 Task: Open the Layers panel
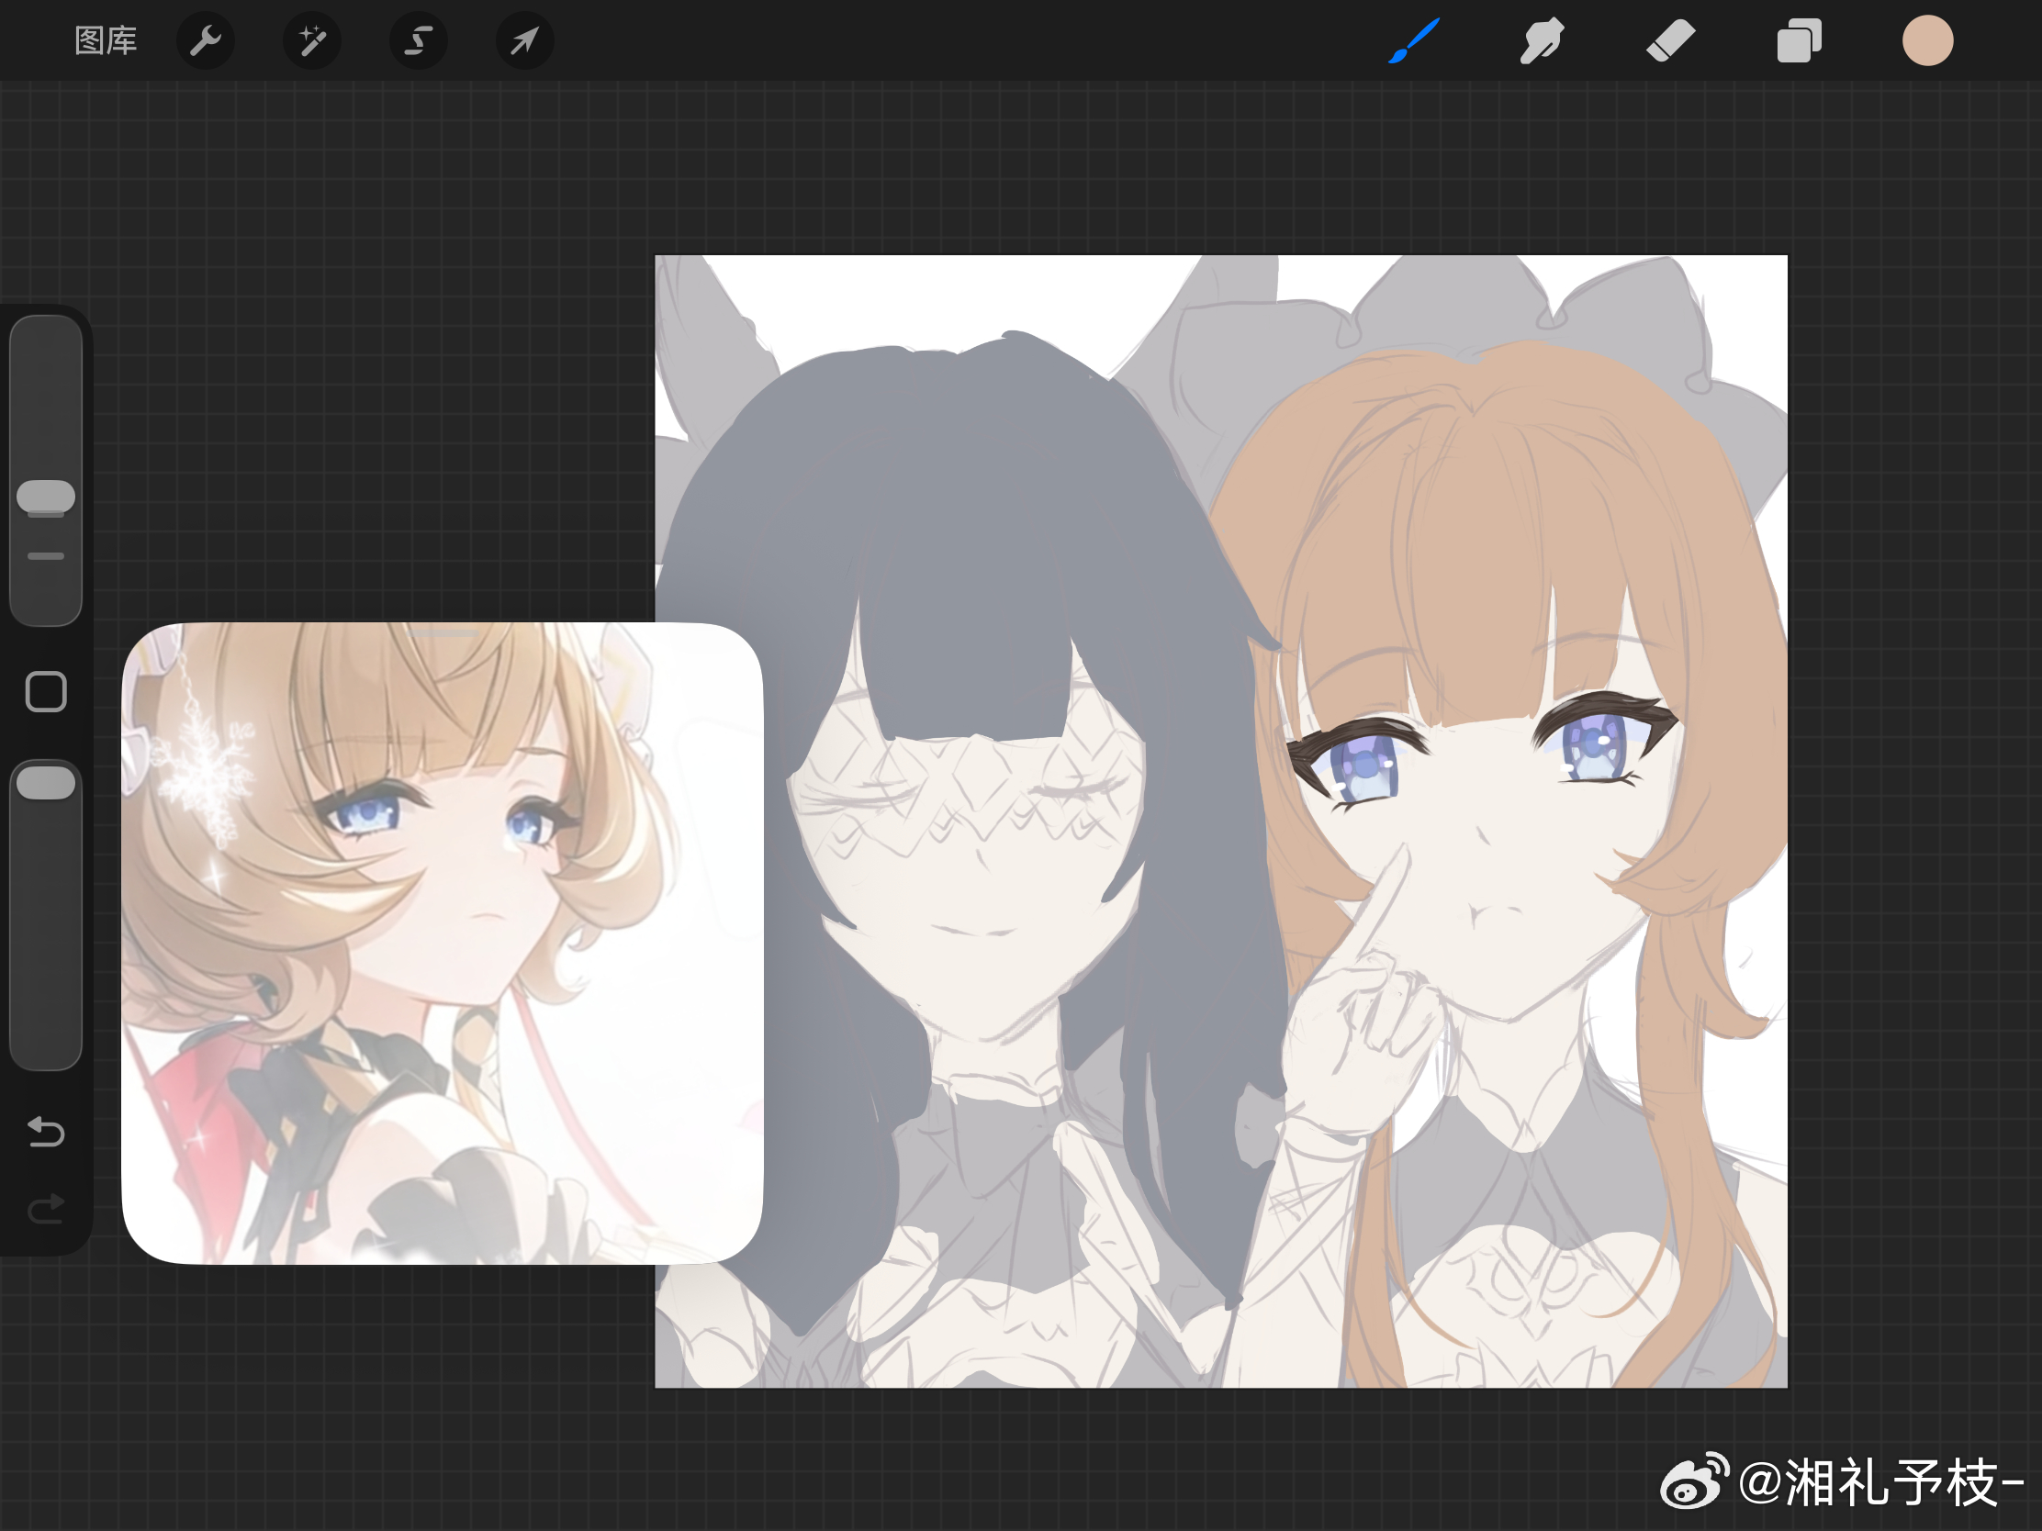[1799, 40]
